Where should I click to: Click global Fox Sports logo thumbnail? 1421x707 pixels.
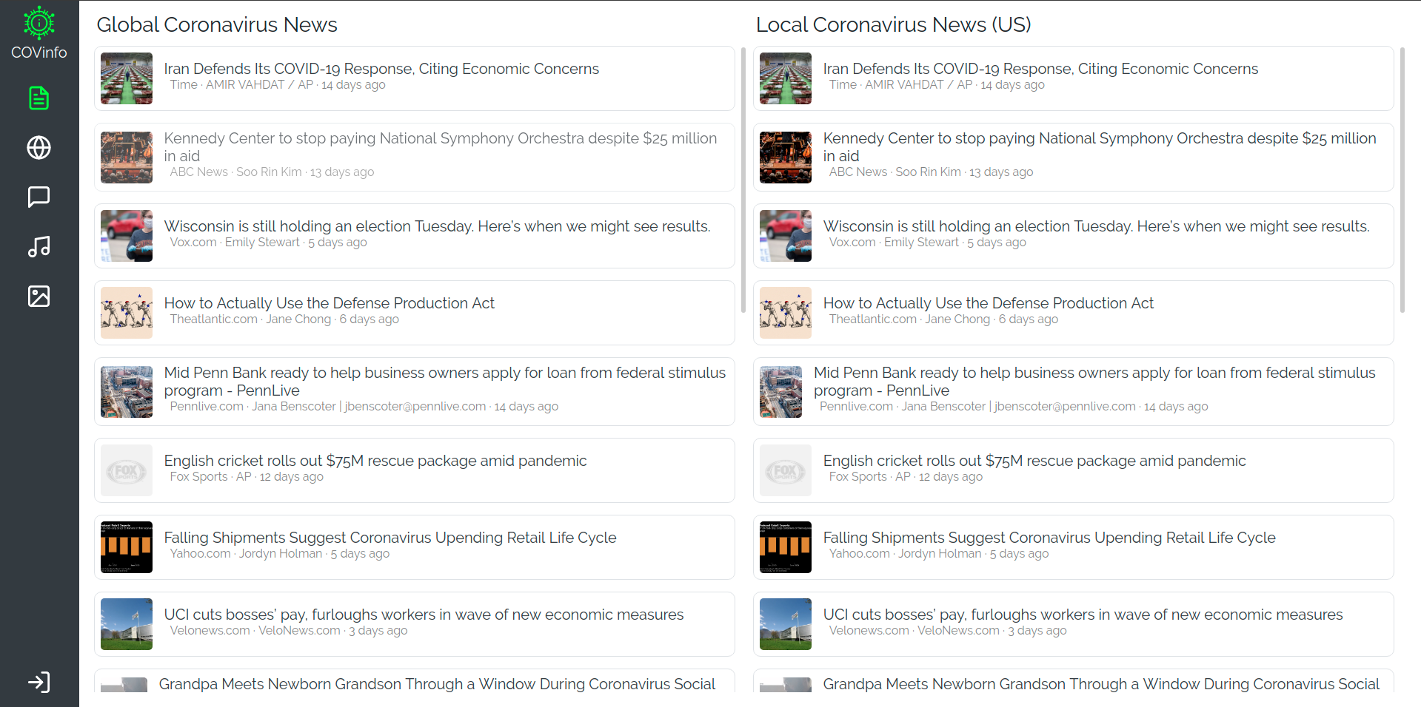(127, 470)
